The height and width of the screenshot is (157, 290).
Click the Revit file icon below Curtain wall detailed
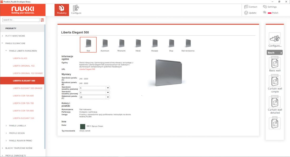pos(275,123)
